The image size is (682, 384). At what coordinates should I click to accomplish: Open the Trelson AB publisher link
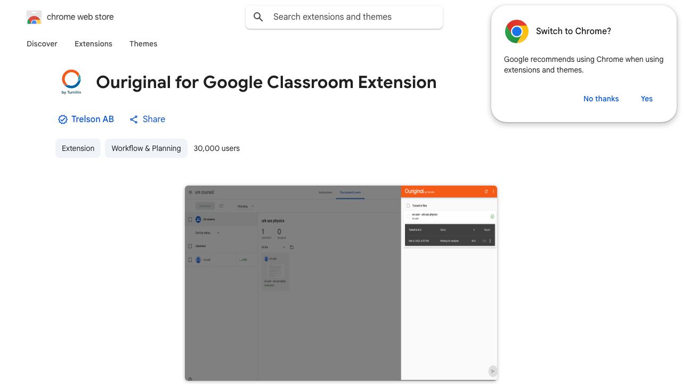click(93, 119)
